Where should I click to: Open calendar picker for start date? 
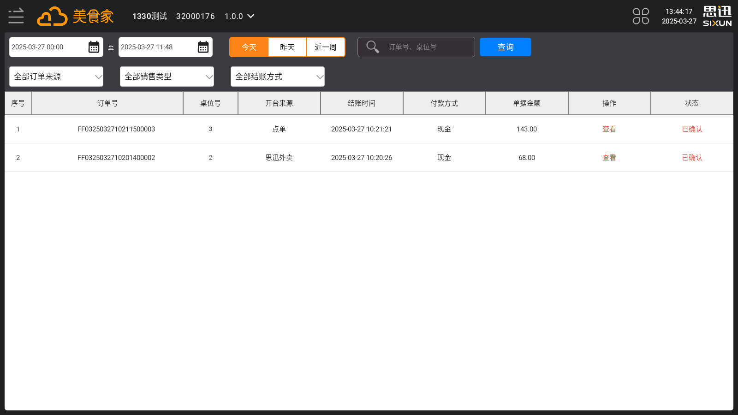coord(94,47)
